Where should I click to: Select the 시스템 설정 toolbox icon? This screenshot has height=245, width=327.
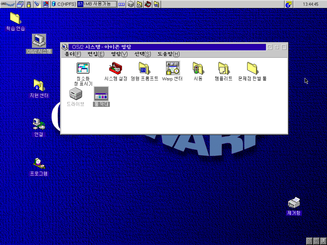(116, 71)
